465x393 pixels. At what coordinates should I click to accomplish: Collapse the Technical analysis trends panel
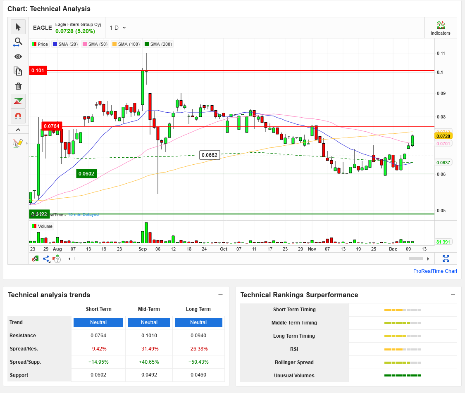click(220, 295)
